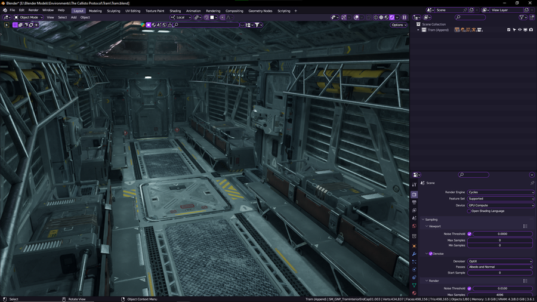Viewport: 537px width, 302px height.
Task: Pause viewport render preview
Action: (x=405, y=17)
